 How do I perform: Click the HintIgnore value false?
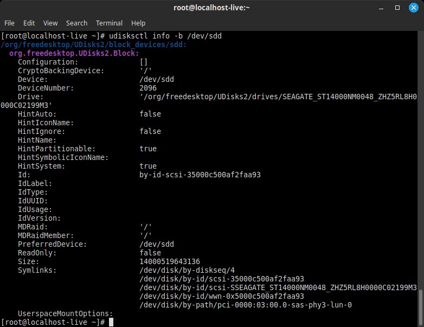point(150,131)
